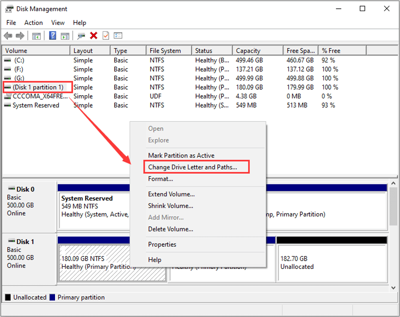Click the UDF file system cell

point(156,96)
